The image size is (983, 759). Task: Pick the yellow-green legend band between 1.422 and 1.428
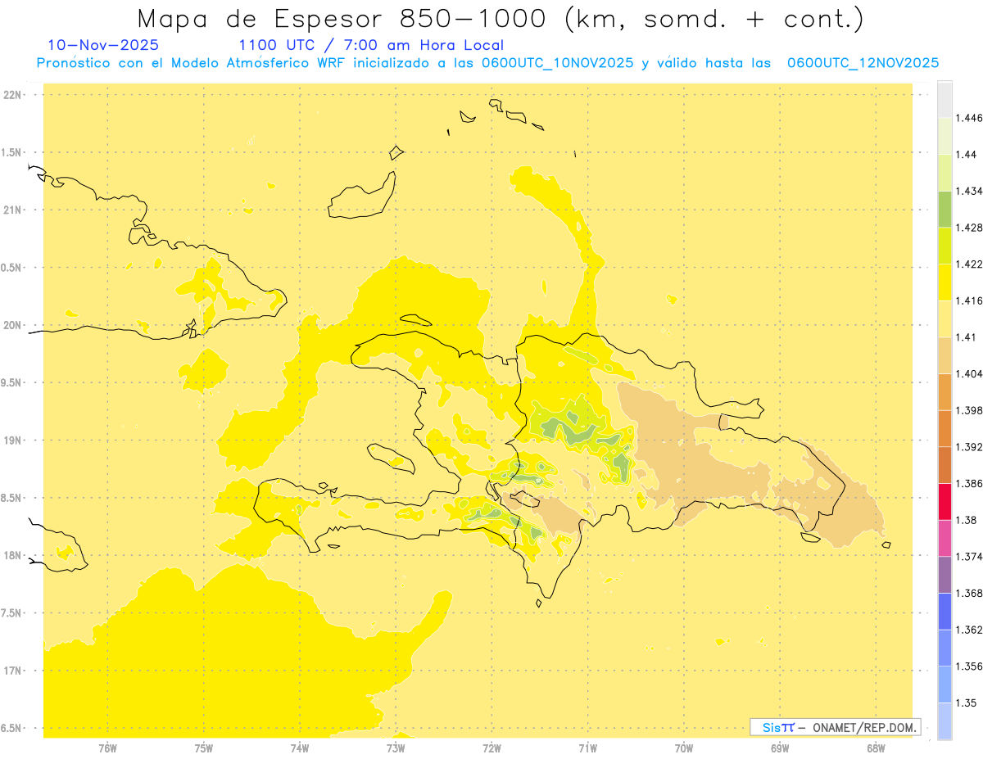(x=944, y=246)
